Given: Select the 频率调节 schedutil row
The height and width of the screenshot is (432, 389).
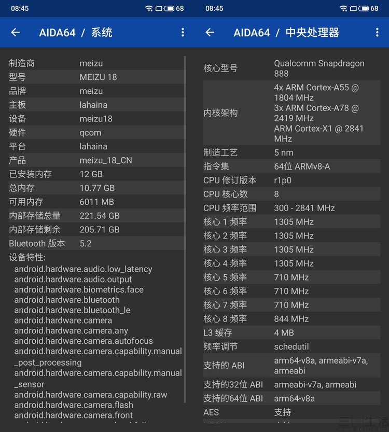Looking at the screenshot, I should 291,346.
